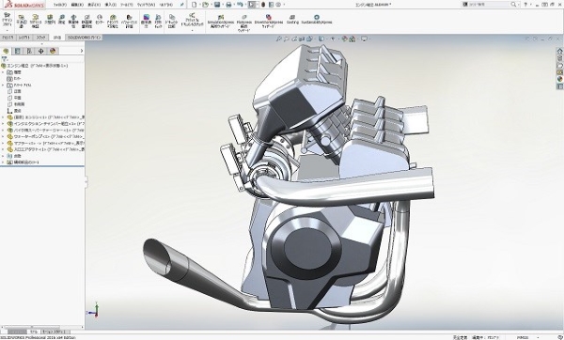Expand the 履歴 (History) folder
564x340 pixels.
tap(3, 72)
